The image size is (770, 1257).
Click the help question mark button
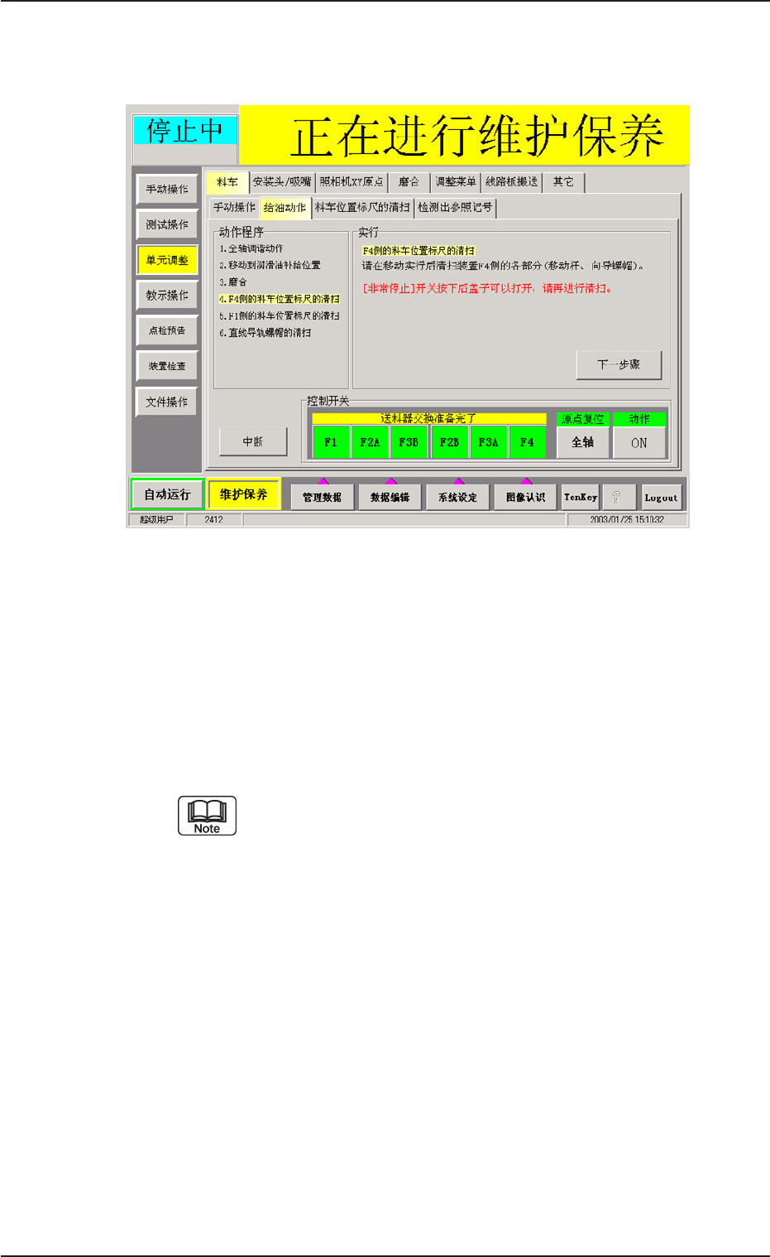click(x=618, y=497)
